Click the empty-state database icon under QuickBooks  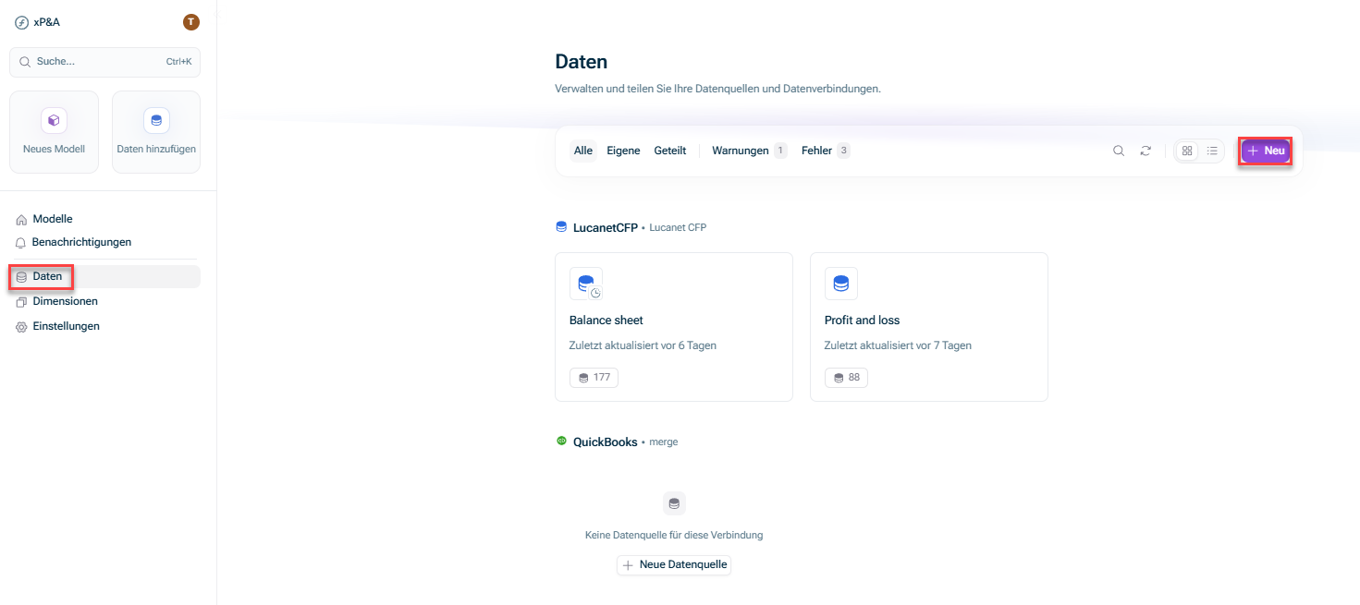tap(674, 503)
